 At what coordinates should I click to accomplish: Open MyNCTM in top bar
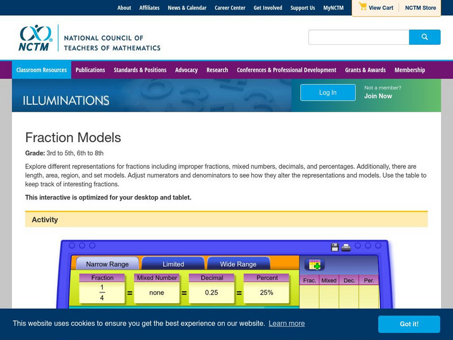click(334, 8)
